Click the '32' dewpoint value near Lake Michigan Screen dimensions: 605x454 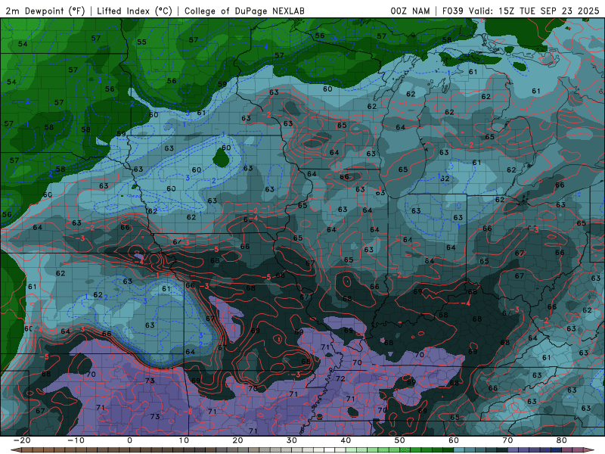[x=445, y=179]
